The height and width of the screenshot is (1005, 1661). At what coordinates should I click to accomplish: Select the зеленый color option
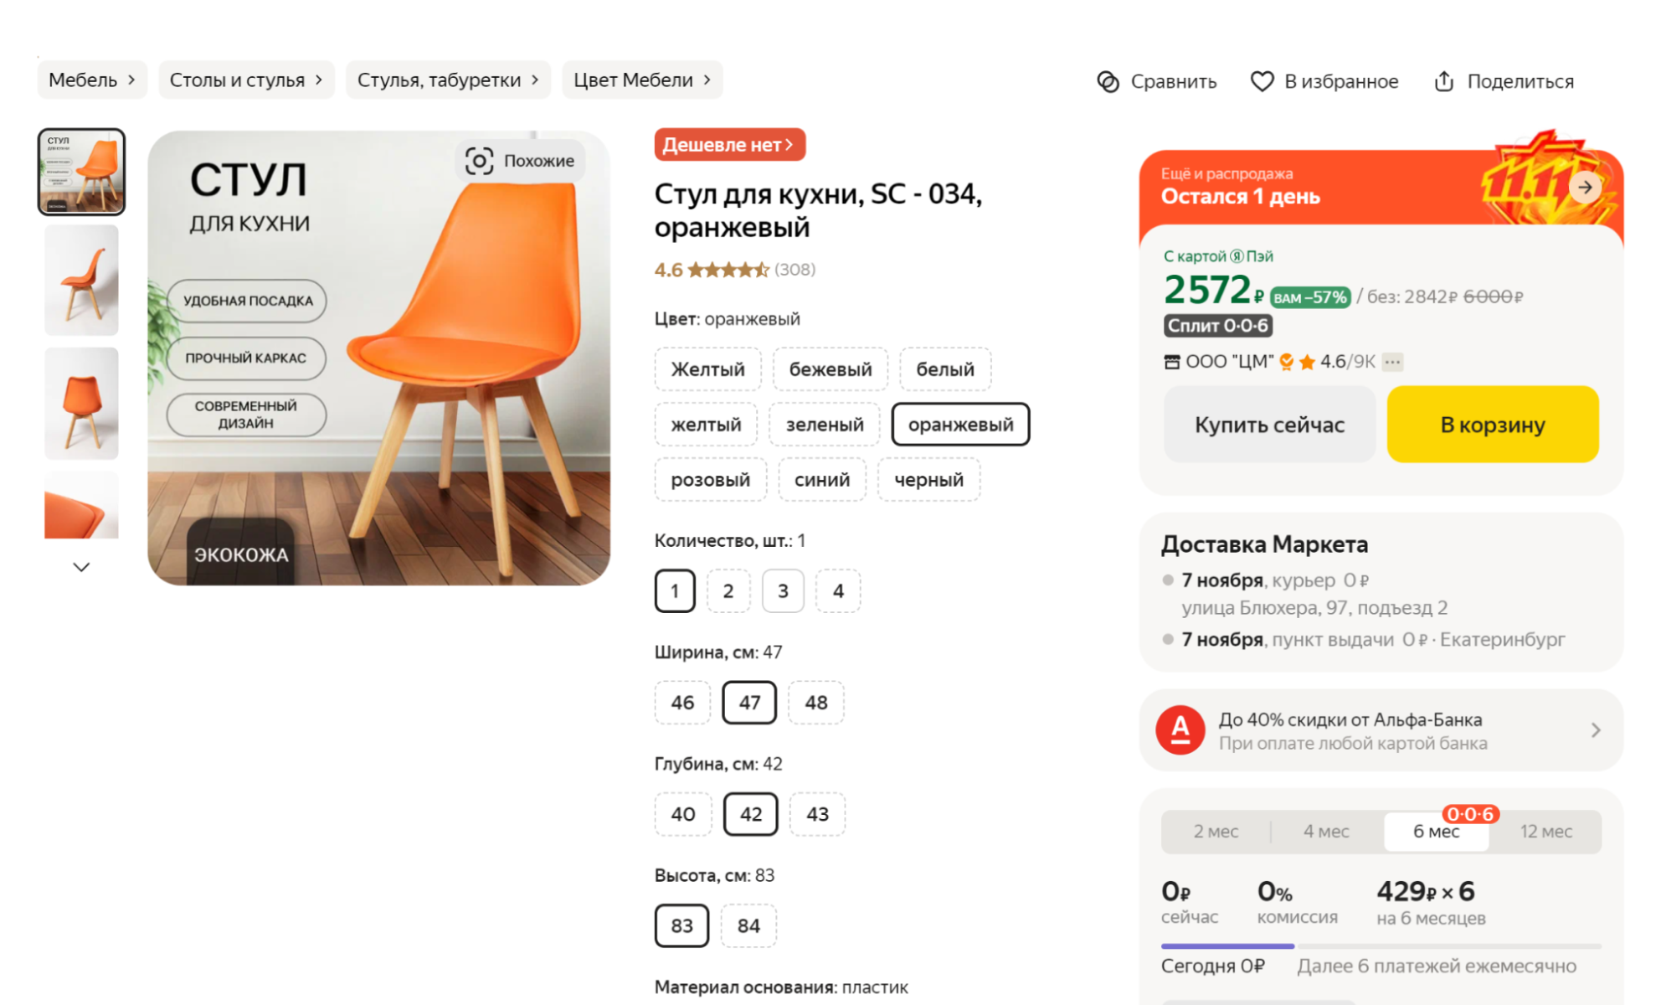pyautogui.click(x=824, y=424)
